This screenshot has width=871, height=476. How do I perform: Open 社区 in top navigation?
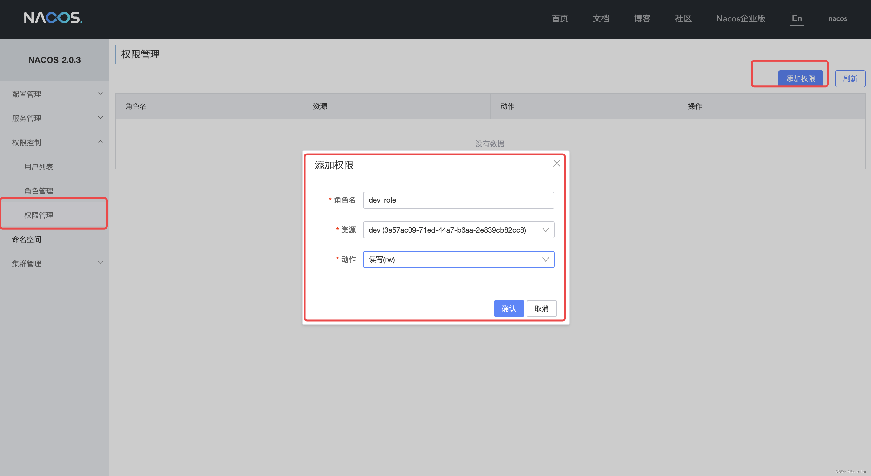(683, 18)
